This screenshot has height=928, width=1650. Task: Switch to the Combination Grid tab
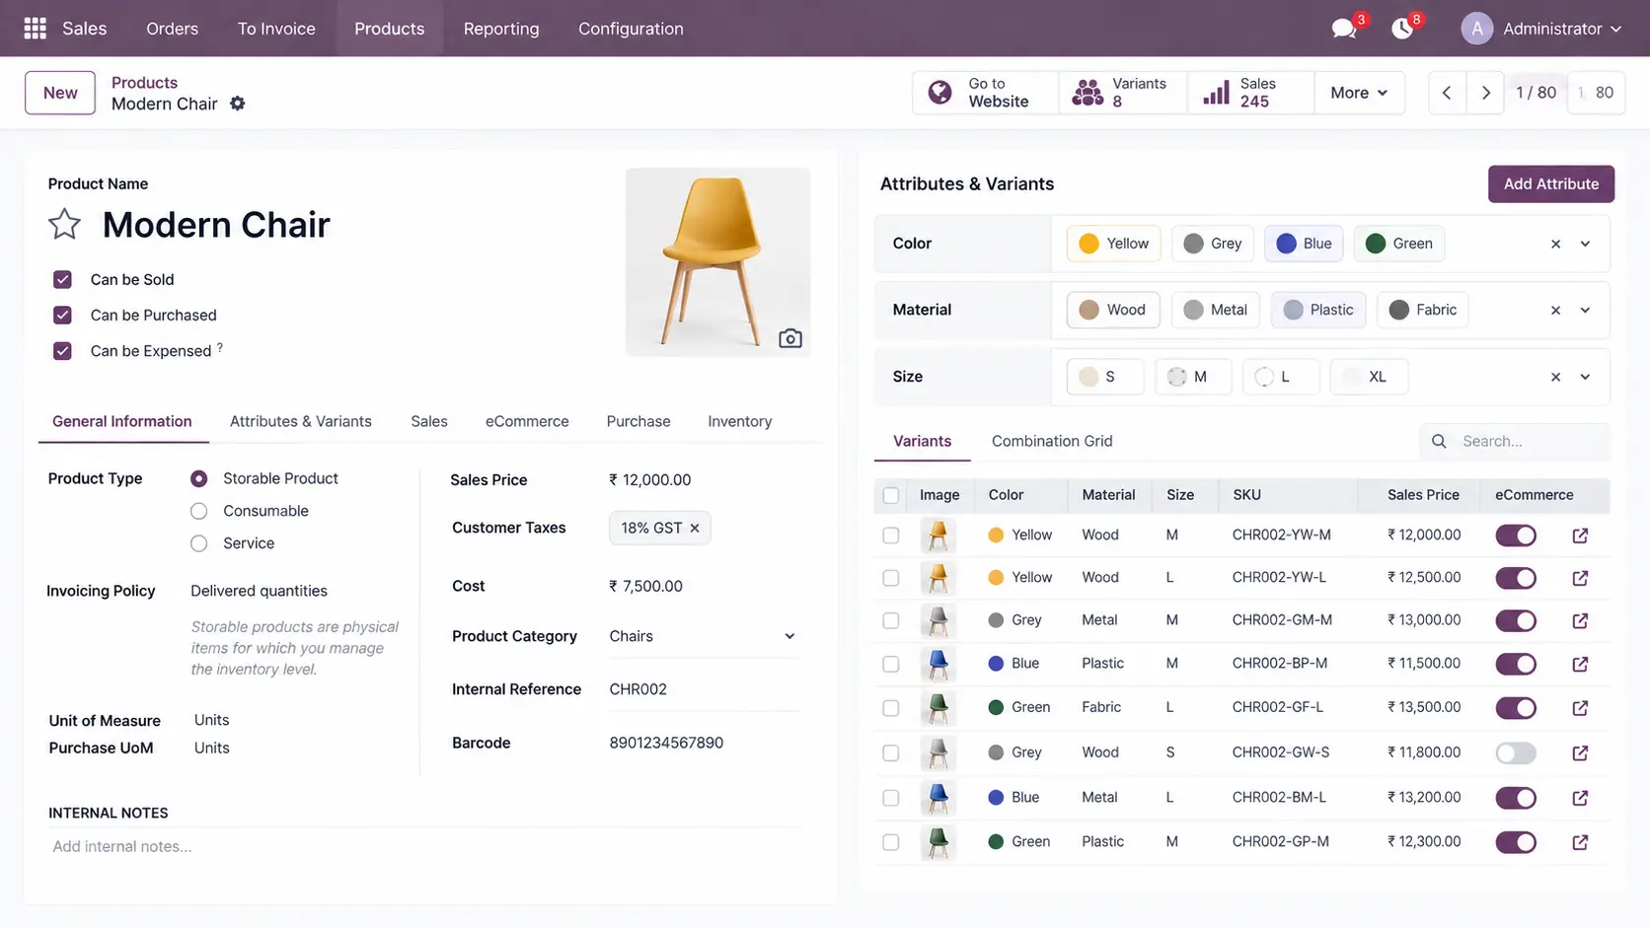click(x=1052, y=441)
